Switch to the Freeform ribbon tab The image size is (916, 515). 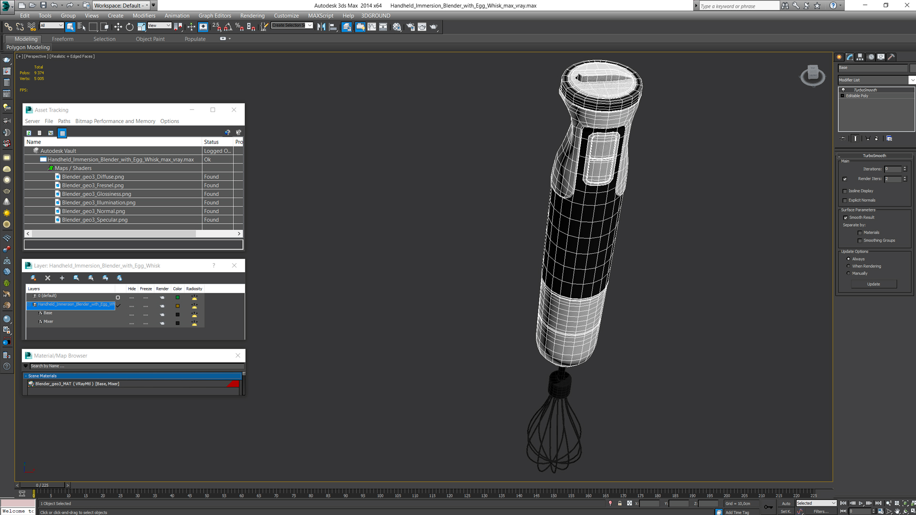coord(62,39)
